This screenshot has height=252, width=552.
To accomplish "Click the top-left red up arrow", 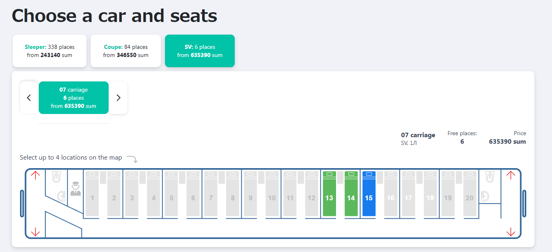I will [36, 175].
